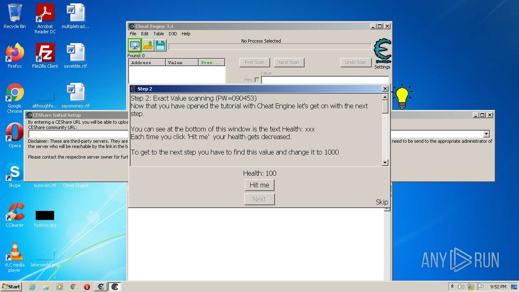Image resolution: width=519 pixels, height=292 pixels.
Task: Click the scan Value input field
Action: tap(325, 80)
